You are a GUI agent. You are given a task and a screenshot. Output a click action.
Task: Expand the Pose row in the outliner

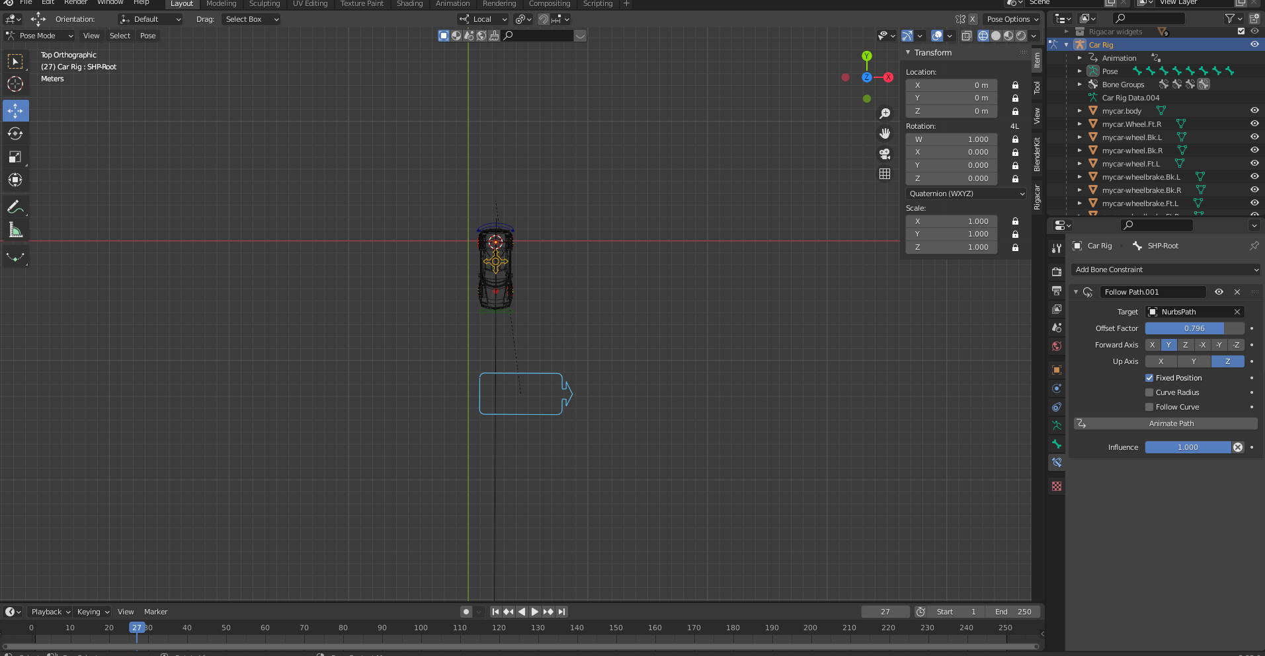coord(1080,71)
